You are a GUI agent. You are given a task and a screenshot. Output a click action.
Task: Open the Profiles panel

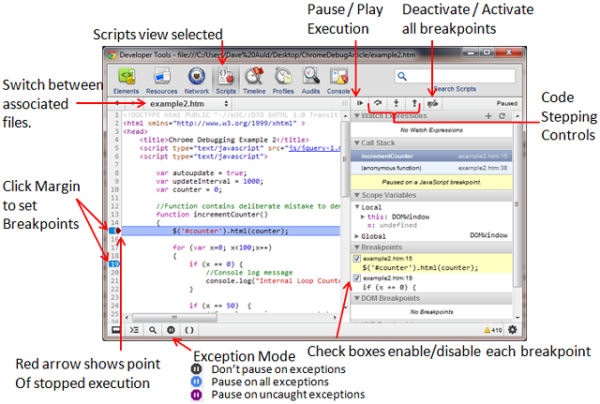[283, 81]
